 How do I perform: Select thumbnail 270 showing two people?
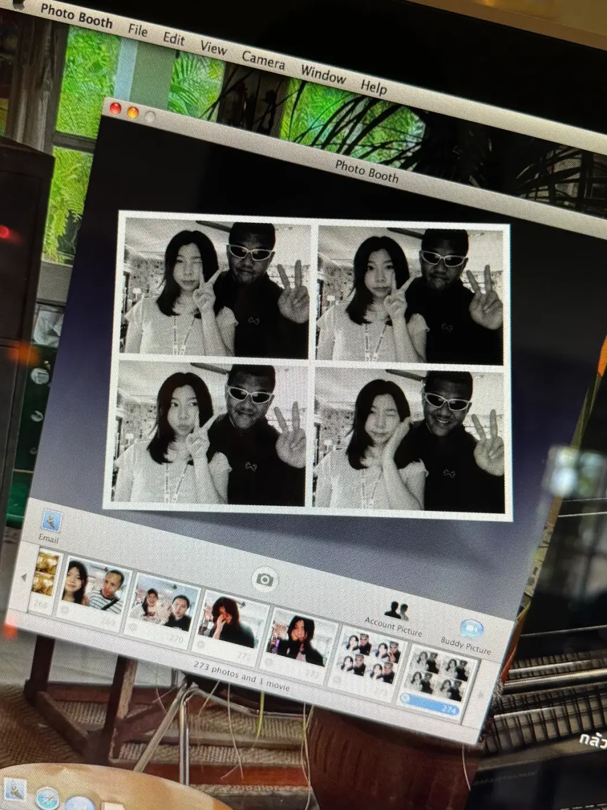(164, 610)
